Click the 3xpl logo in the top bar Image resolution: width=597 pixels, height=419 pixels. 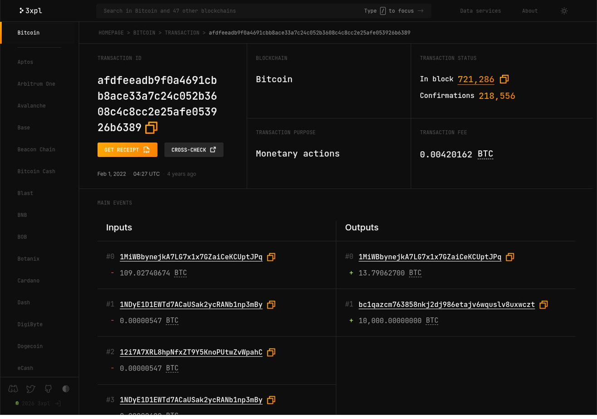click(30, 10)
